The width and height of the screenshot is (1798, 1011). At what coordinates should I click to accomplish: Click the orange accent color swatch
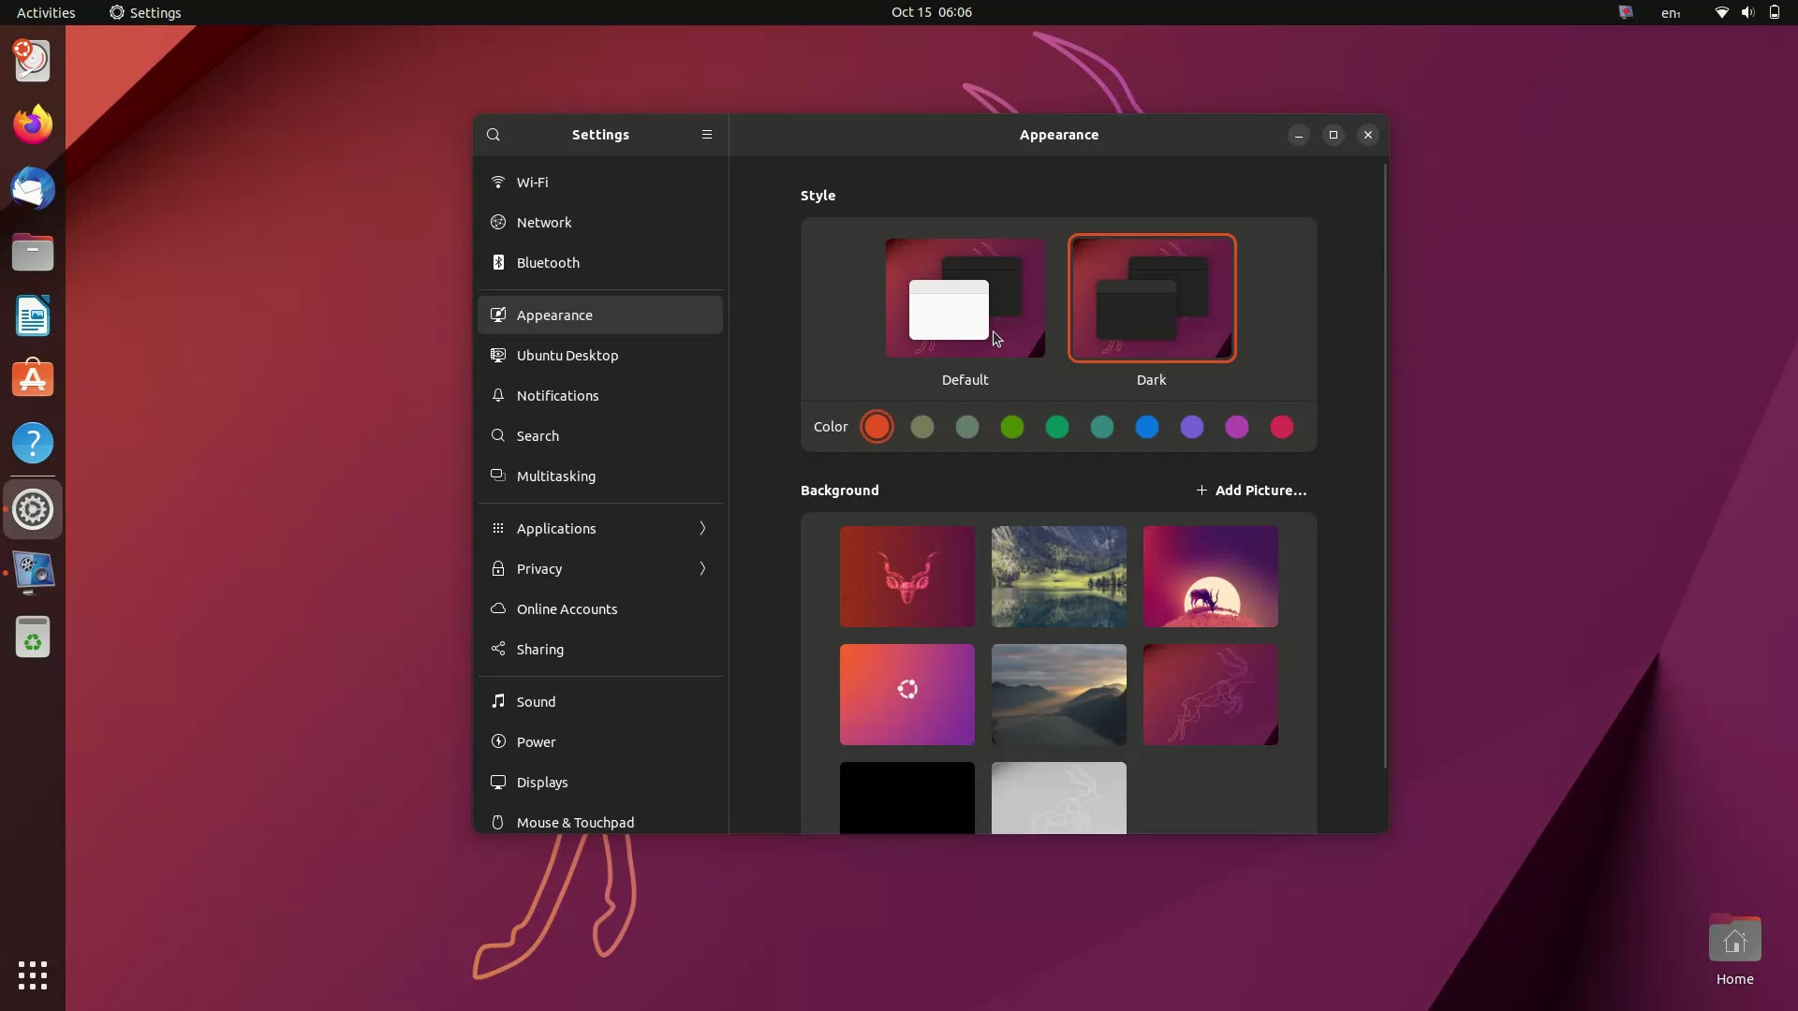click(877, 426)
